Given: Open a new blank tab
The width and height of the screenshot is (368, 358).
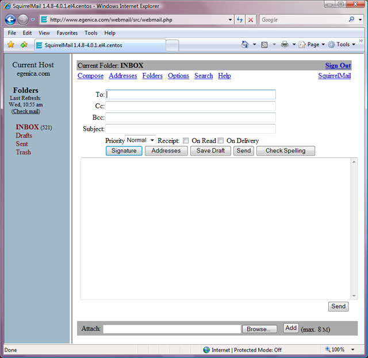Looking at the screenshot, I should point(172,45).
